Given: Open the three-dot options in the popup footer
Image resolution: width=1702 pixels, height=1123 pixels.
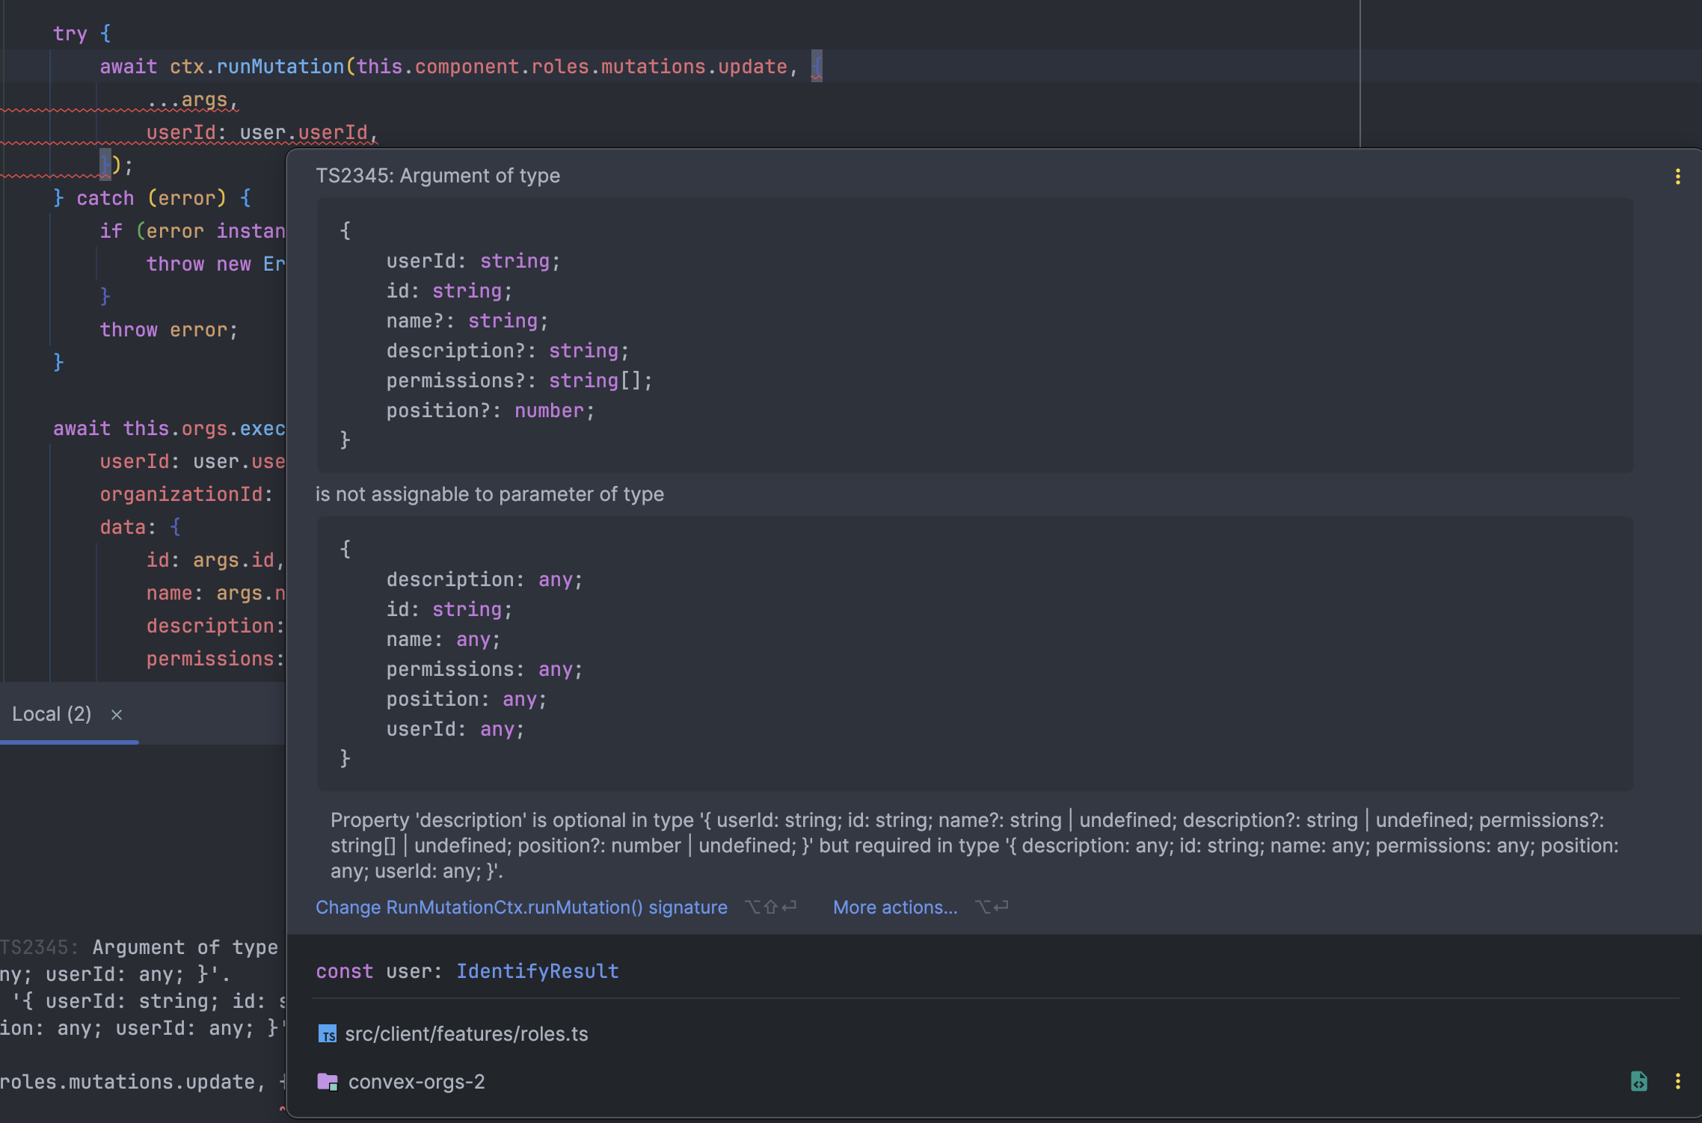Looking at the screenshot, I should point(1678,1081).
